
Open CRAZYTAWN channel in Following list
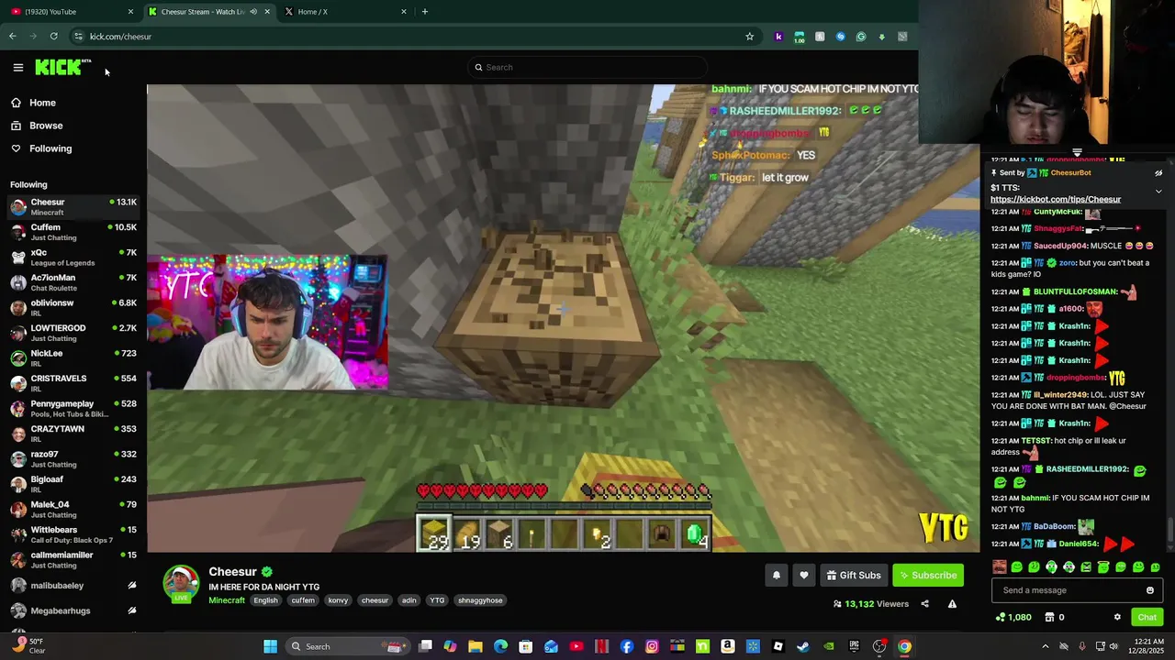[x=73, y=434]
